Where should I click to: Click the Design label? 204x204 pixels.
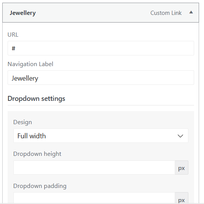(22, 122)
